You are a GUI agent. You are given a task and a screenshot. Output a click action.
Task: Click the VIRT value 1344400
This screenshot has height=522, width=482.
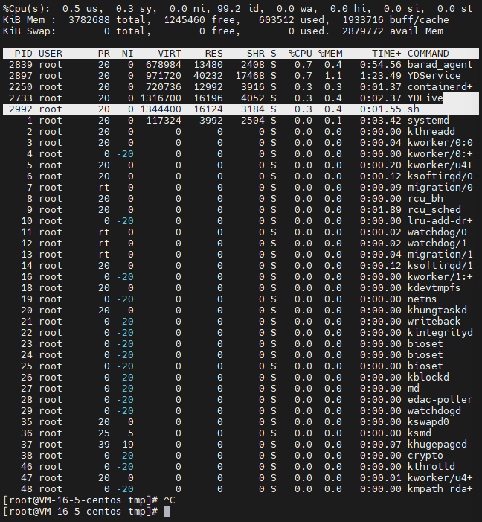[161, 109]
